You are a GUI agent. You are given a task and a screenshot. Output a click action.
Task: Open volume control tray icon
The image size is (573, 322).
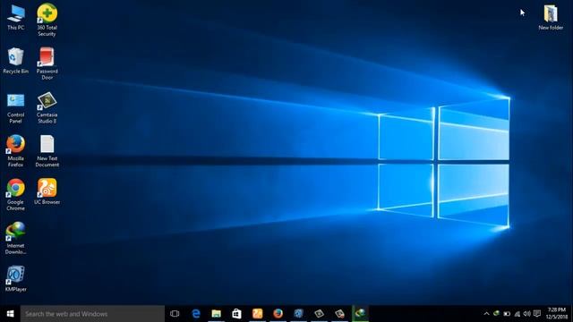pyautogui.click(x=527, y=314)
